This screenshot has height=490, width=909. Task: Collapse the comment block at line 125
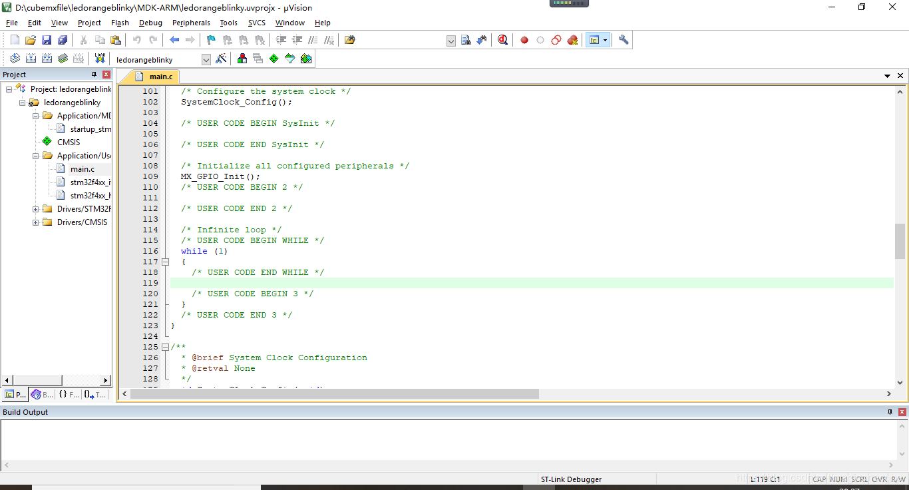click(x=166, y=347)
